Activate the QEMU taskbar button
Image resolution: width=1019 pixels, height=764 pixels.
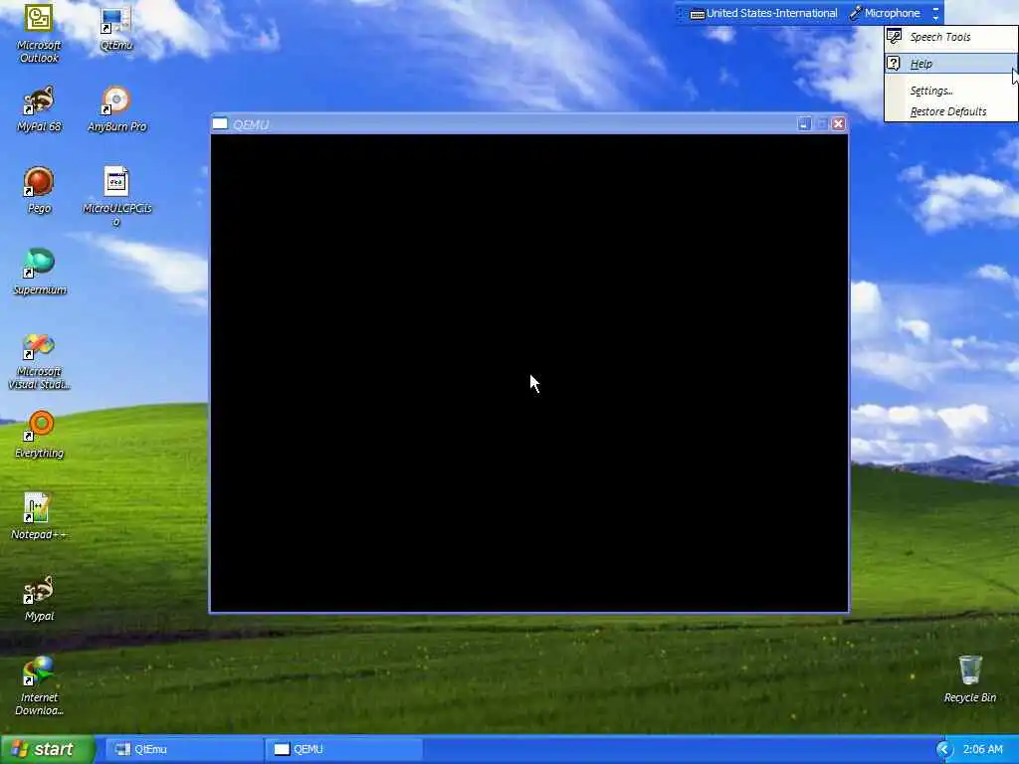pyautogui.click(x=343, y=749)
